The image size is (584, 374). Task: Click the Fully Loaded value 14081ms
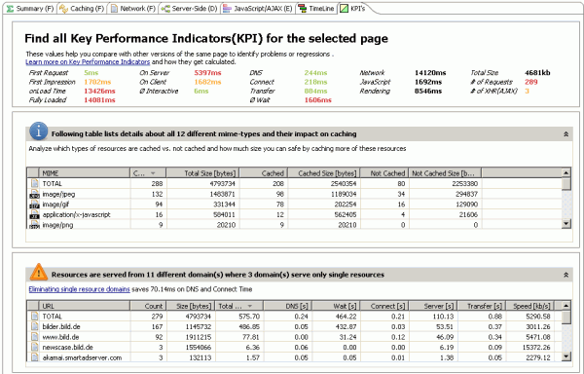99,100
